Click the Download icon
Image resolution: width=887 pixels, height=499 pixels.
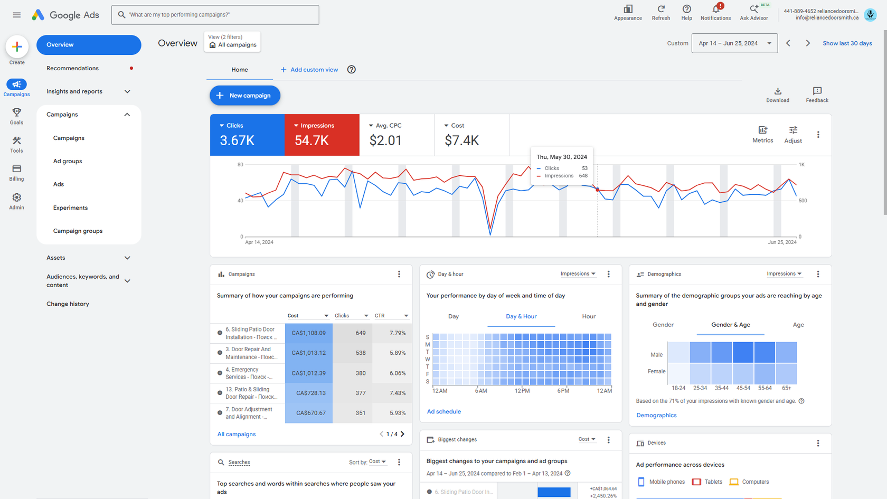[778, 91]
